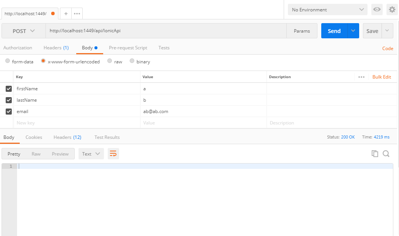Switch to the Pre-request Script tab
Viewport: 399px width, 236px height.
(x=128, y=48)
